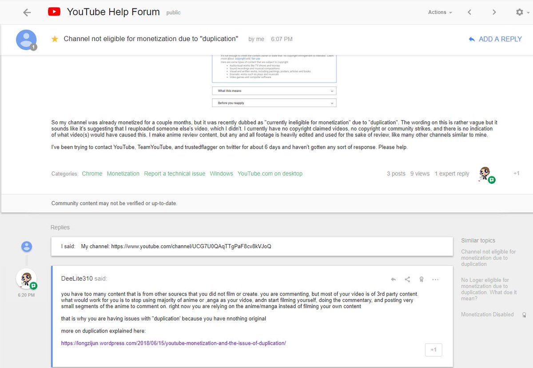
Task: Click the "Similar topics" heading
Action: pos(478,240)
